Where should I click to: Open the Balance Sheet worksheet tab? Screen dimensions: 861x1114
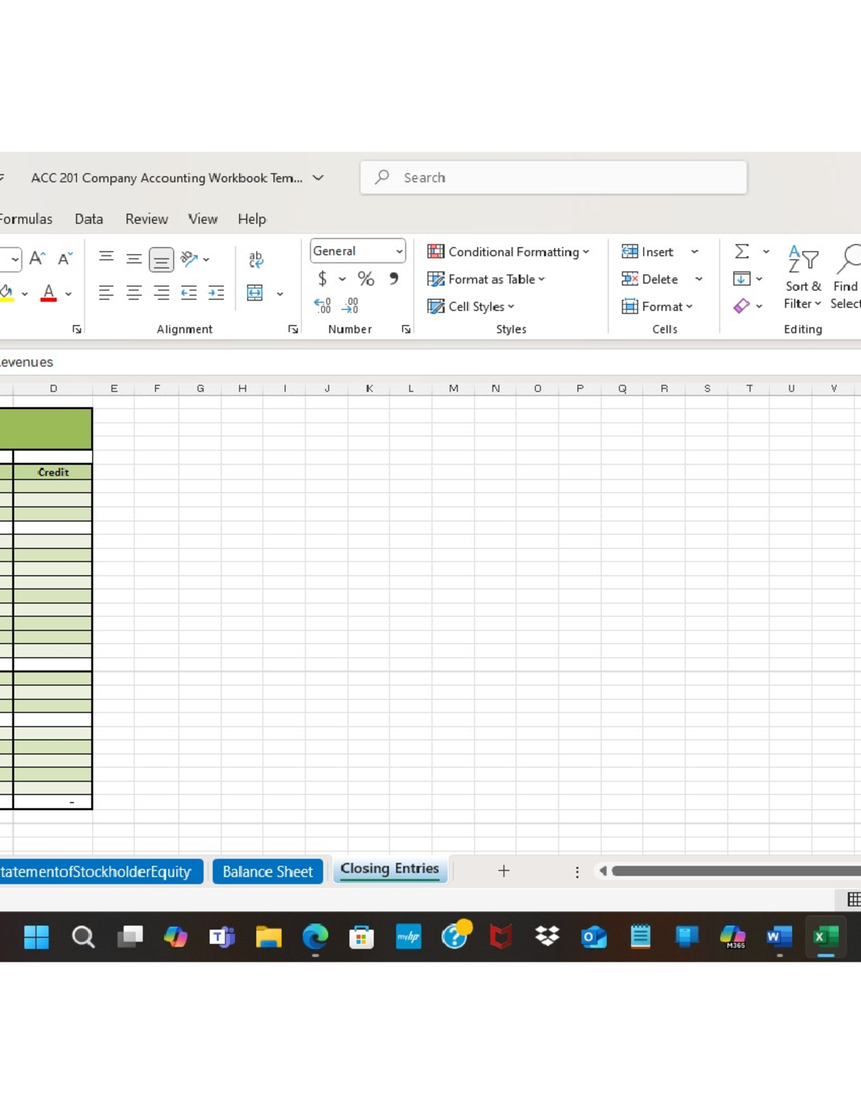click(268, 871)
